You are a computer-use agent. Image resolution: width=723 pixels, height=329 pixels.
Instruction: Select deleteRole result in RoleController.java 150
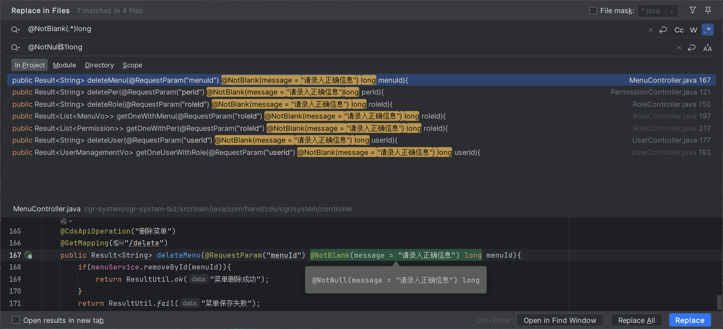coord(361,104)
